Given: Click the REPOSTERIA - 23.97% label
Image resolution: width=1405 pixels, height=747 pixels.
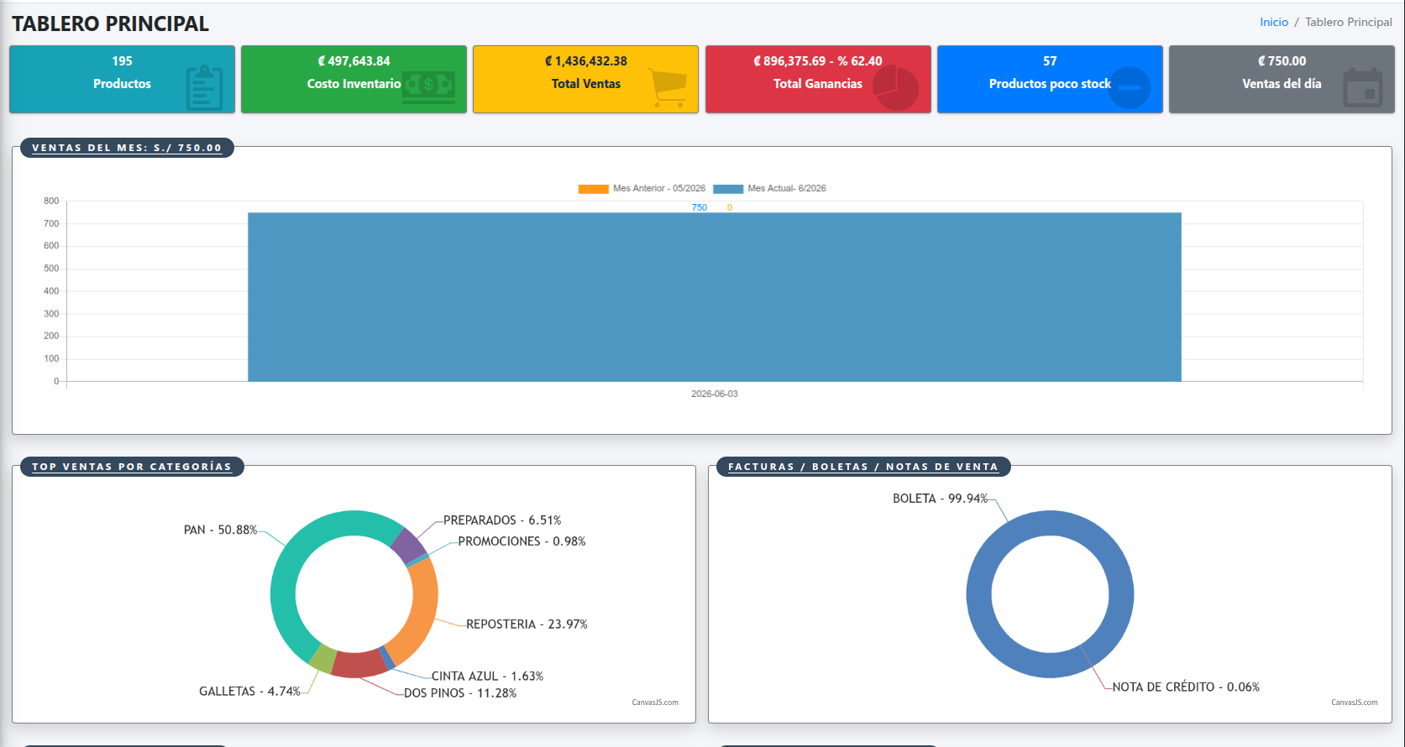Looking at the screenshot, I should [x=527, y=624].
